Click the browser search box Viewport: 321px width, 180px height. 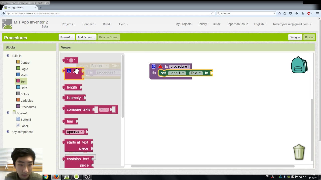(x=246, y=13)
